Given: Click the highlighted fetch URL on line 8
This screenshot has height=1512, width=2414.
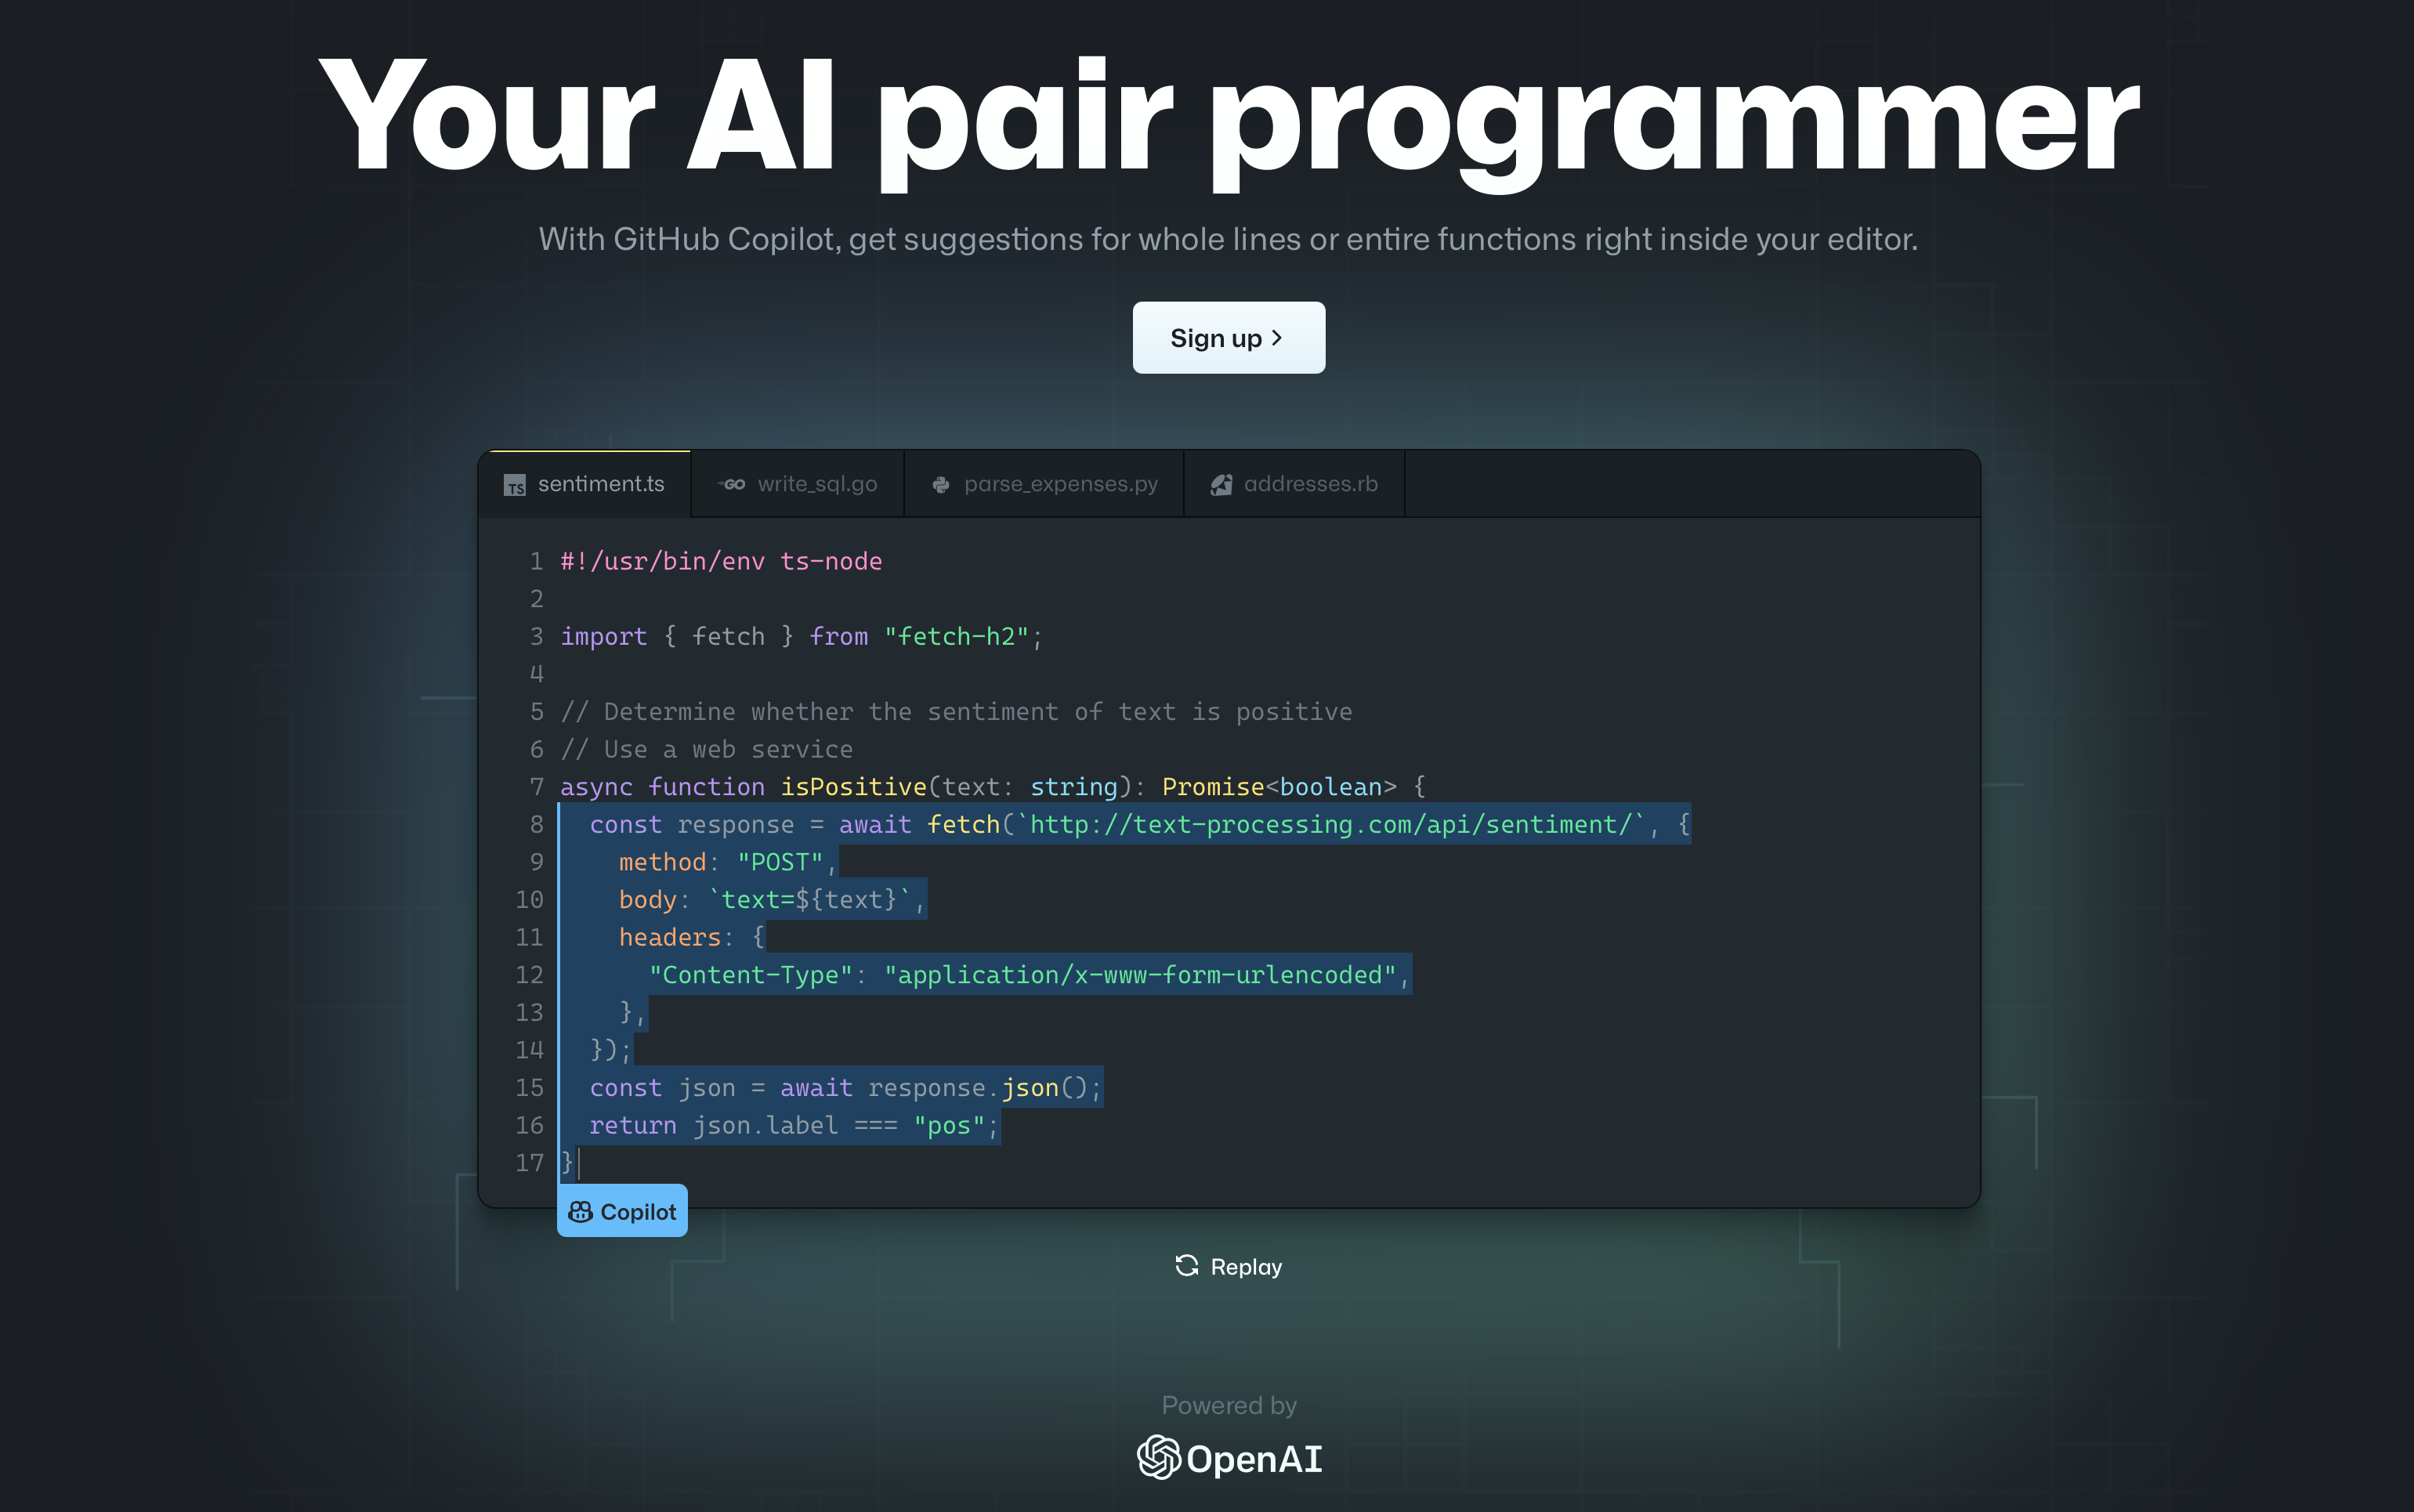Looking at the screenshot, I should [x=1330, y=824].
